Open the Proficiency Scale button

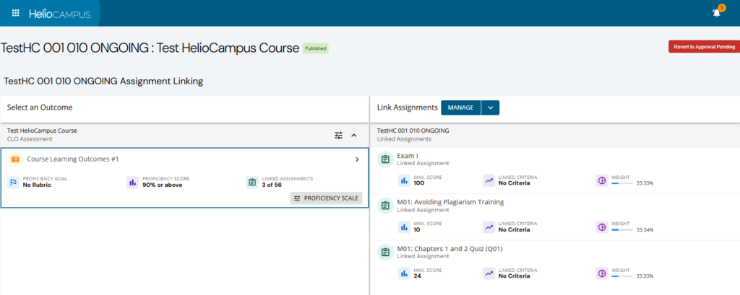point(326,198)
